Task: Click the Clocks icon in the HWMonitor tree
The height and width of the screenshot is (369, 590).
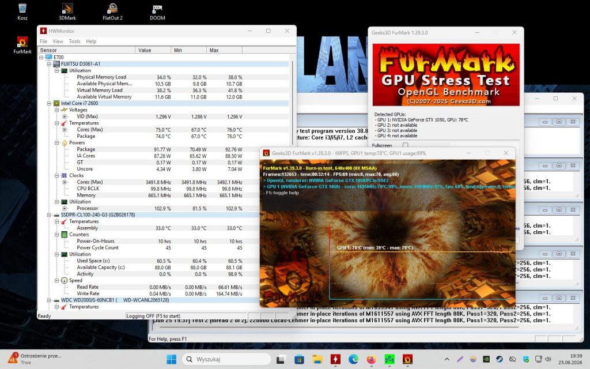Action: [x=65, y=175]
